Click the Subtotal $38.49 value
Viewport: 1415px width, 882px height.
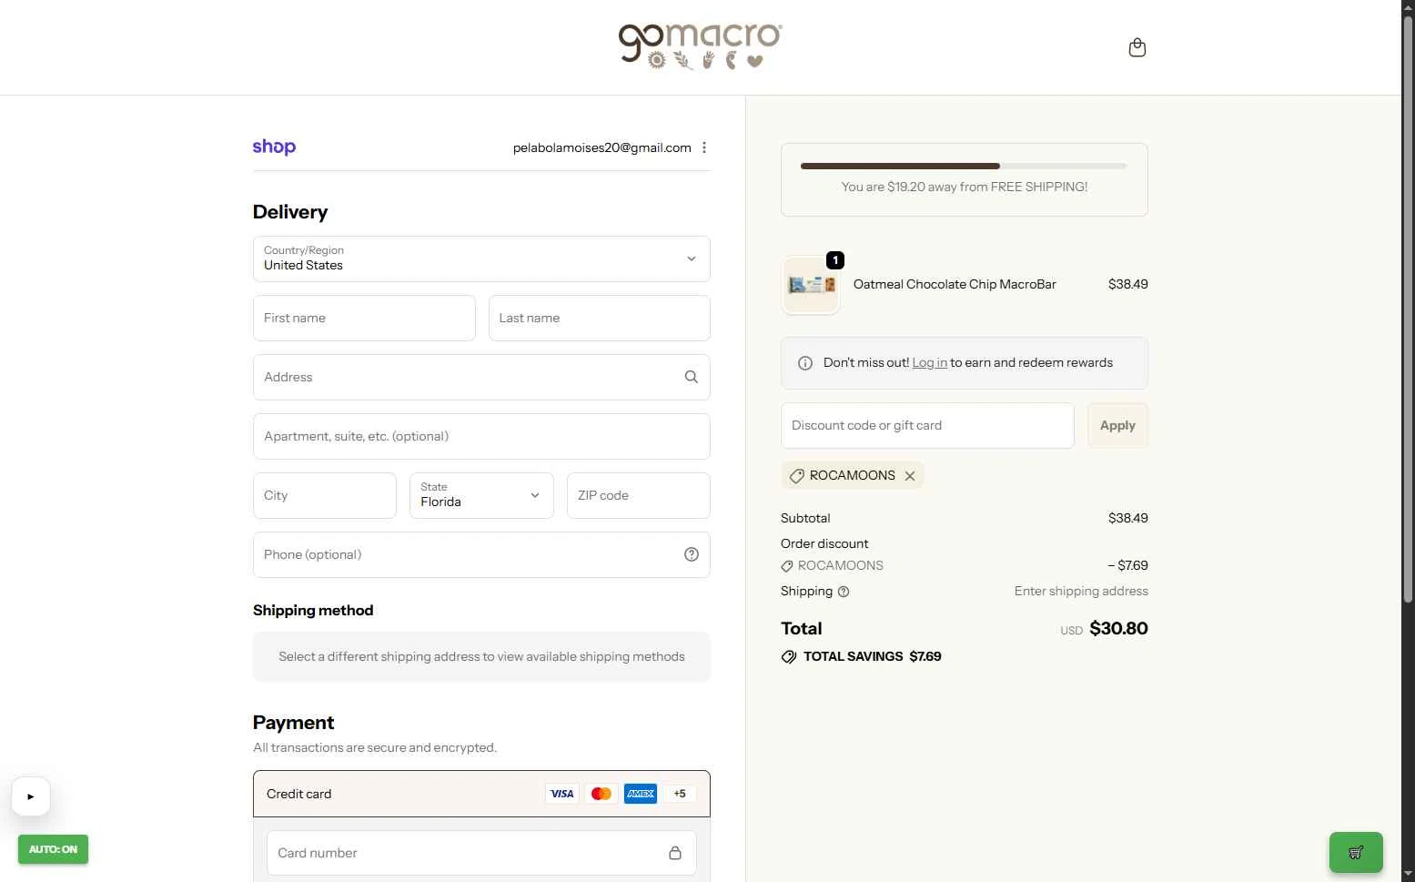click(1127, 519)
